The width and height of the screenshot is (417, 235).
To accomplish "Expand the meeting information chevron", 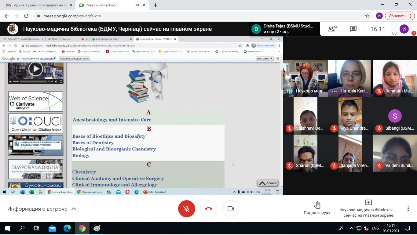I will click(x=74, y=209).
